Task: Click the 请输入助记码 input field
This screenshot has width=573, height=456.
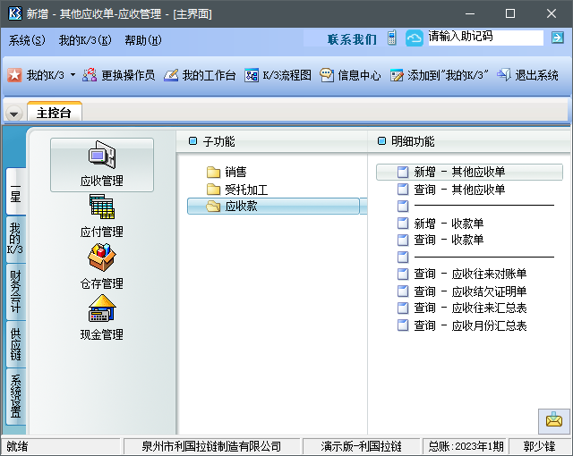Action: point(483,38)
